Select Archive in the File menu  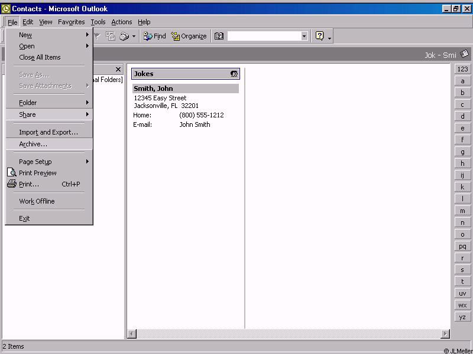49,144
